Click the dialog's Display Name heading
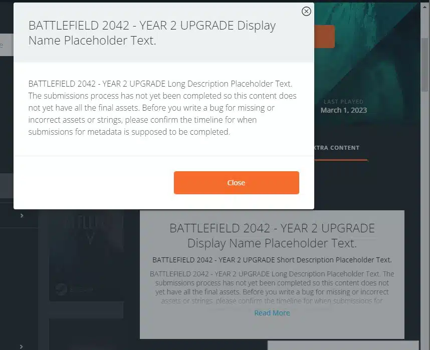The height and width of the screenshot is (350, 430). [152, 33]
